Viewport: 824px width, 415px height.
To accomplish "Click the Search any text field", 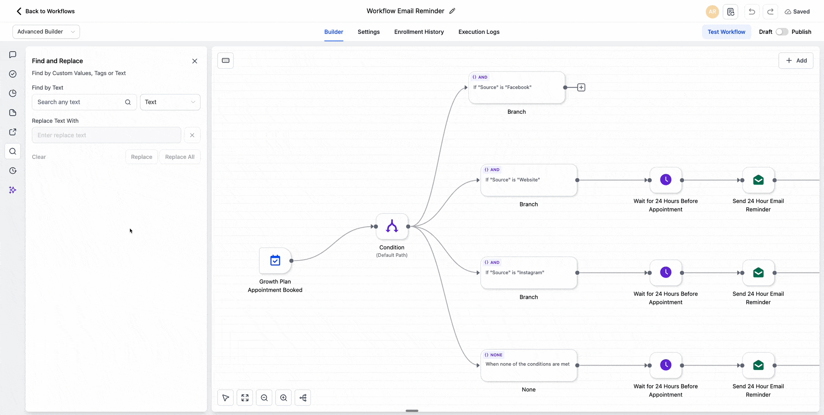I will 79,102.
